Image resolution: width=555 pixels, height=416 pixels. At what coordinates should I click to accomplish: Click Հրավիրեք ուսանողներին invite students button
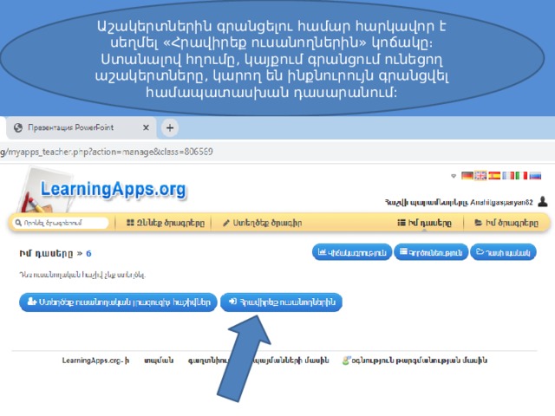281,302
